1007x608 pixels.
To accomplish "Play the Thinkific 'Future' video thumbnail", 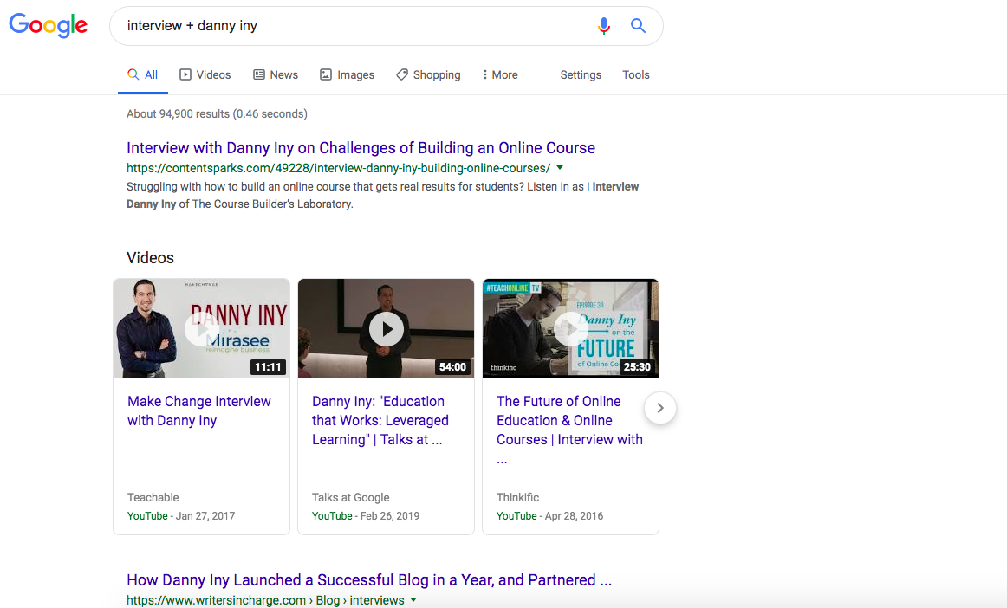I will [570, 329].
